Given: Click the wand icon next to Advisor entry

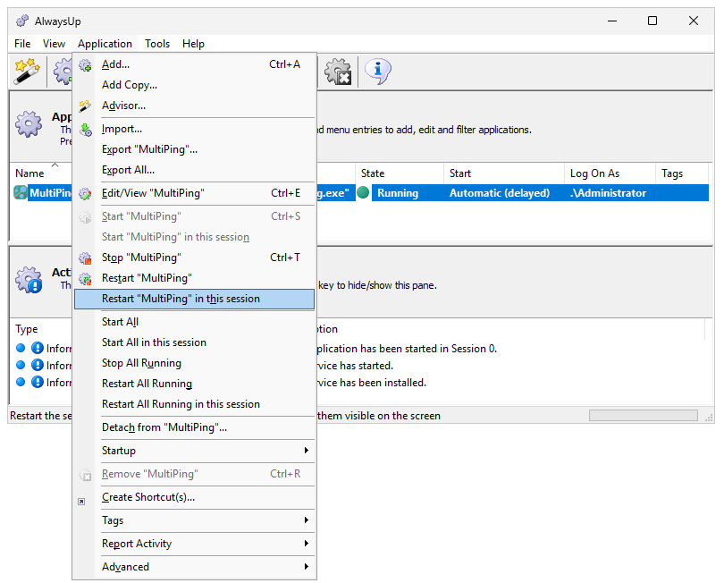Looking at the screenshot, I should point(85,106).
